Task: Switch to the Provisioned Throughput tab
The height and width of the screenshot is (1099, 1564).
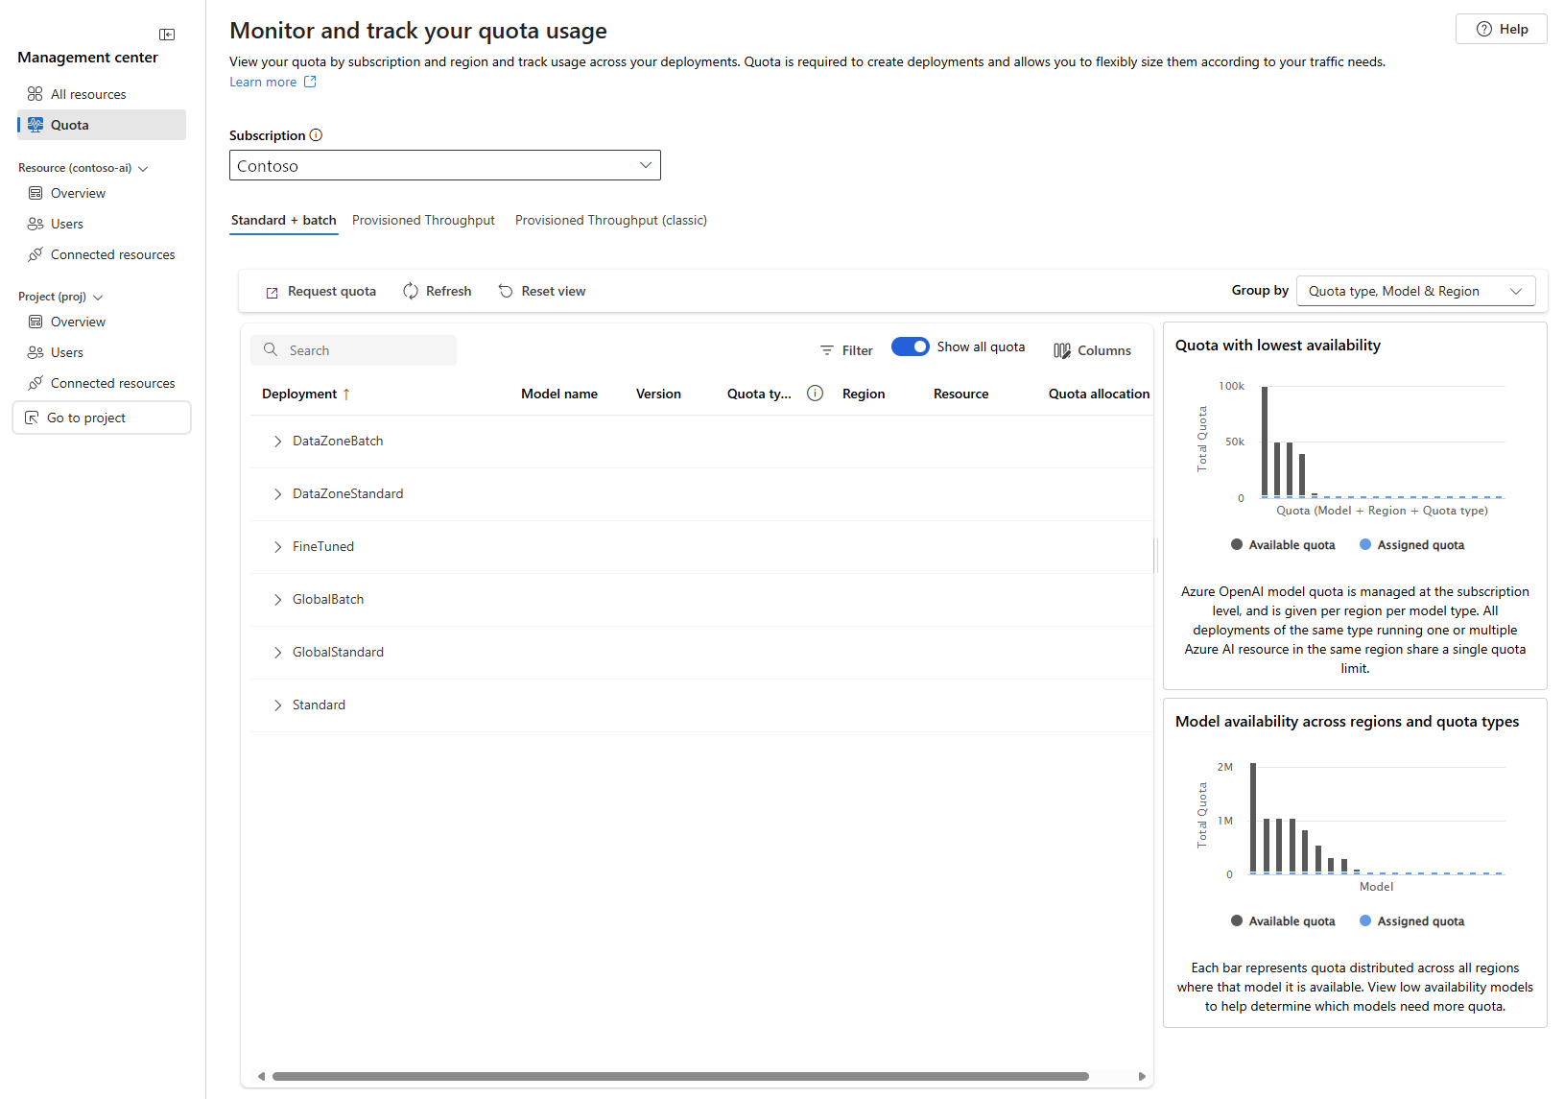Action: pyautogui.click(x=423, y=220)
